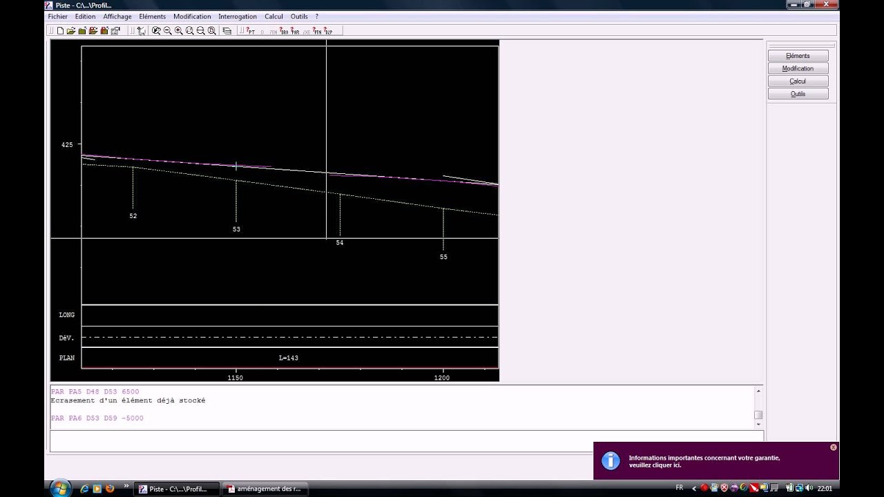Click the ?DRO line query icon
Screen dimensions: 884x497
[284, 31]
